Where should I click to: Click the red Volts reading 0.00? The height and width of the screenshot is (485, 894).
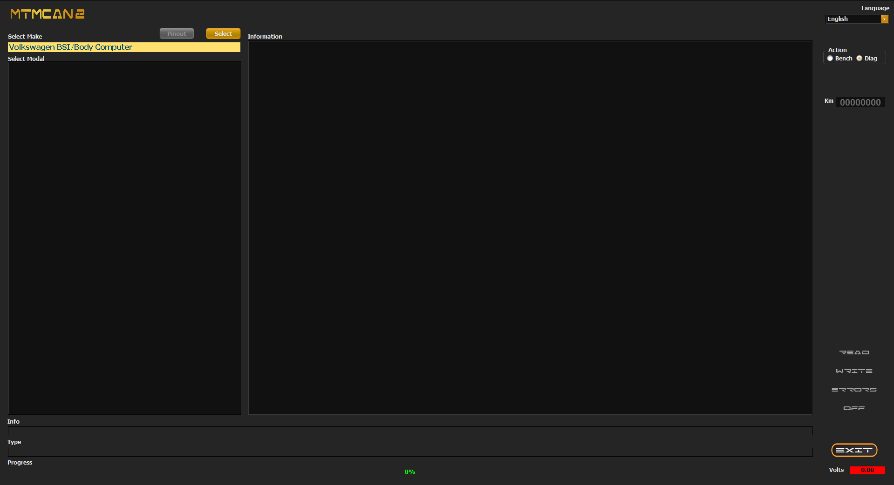click(x=867, y=470)
